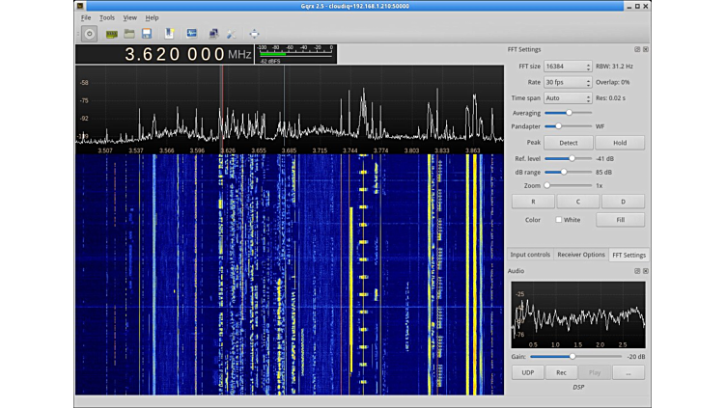Click the full screen arrows icon
Screen dimensions: 726x408
254,34
